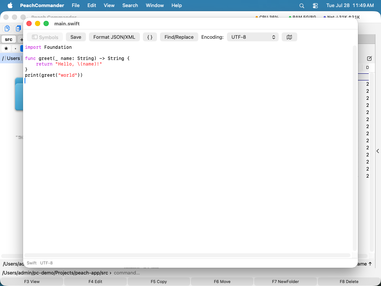Open the Apple menu
381x286 pixels.
point(10,5)
